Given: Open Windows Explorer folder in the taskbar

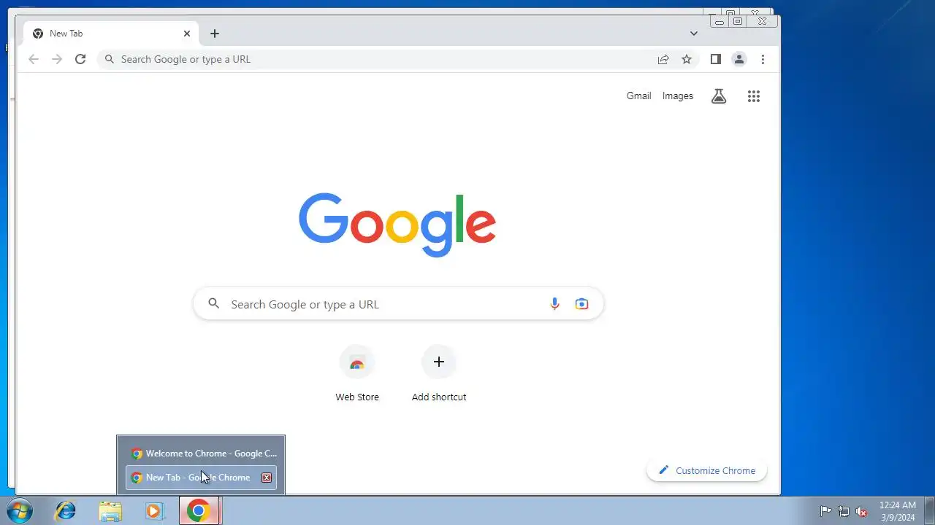Looking at the screenshot, I should click(x=110, y=510).
